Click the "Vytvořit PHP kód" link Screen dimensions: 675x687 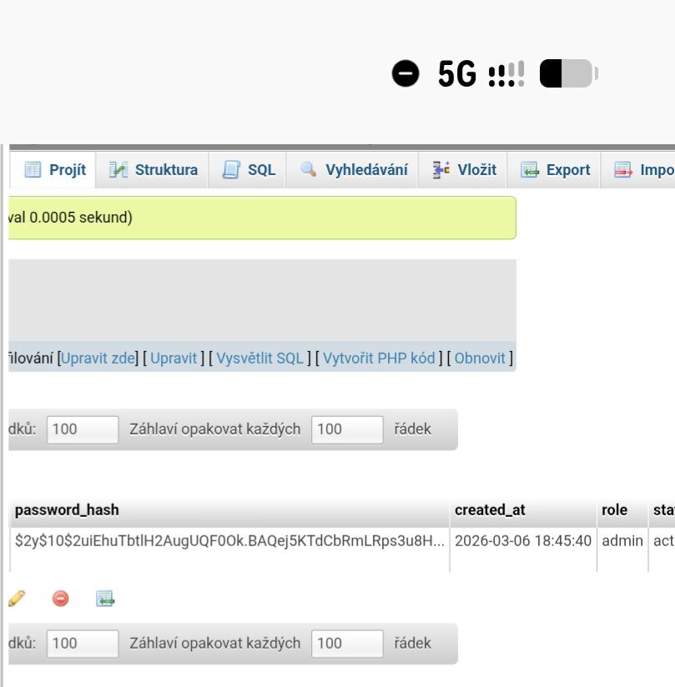379,358
